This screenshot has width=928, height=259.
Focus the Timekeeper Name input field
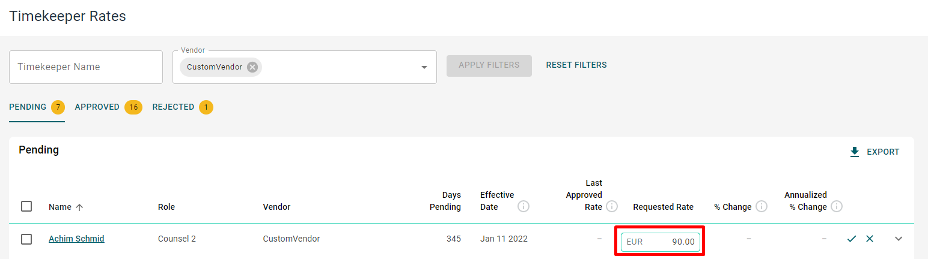86,67
